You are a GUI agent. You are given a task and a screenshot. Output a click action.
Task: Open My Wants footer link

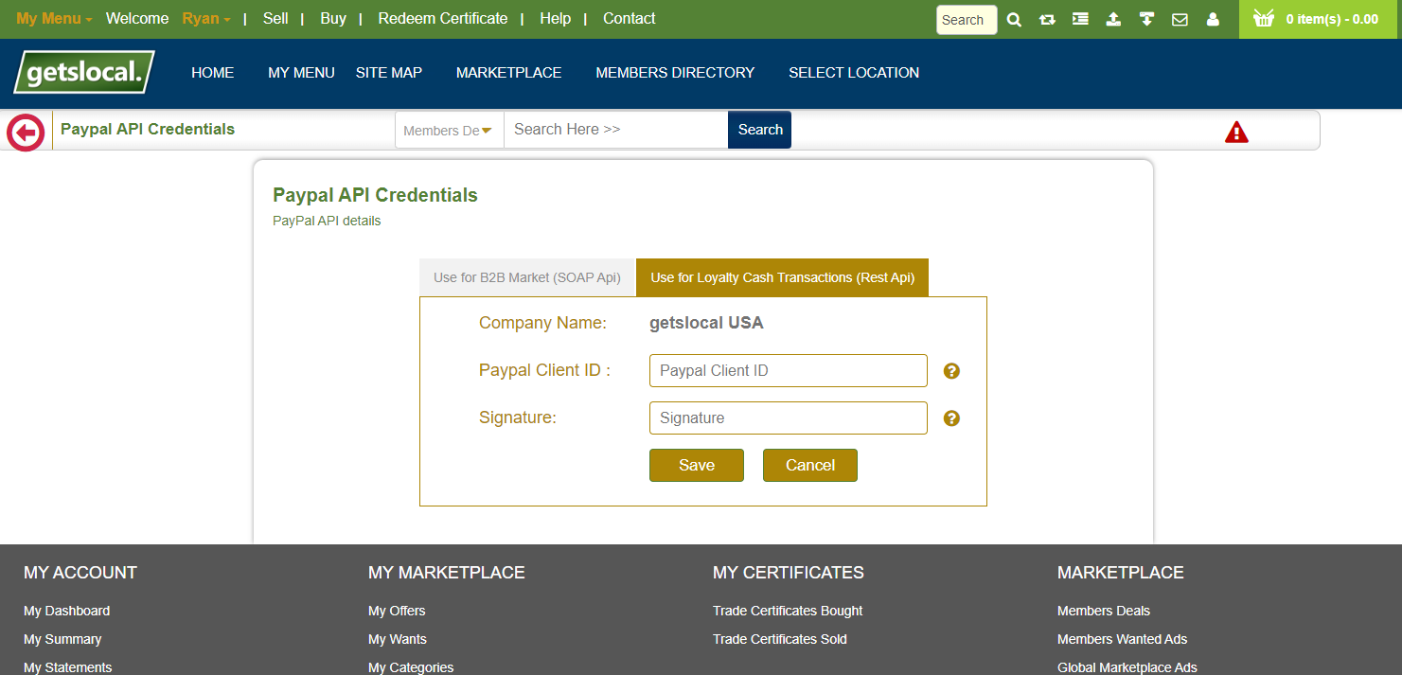pyautogui.click(x=398, y=639)
